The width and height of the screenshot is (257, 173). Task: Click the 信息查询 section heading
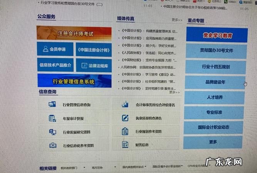click(x=48, y=92)
